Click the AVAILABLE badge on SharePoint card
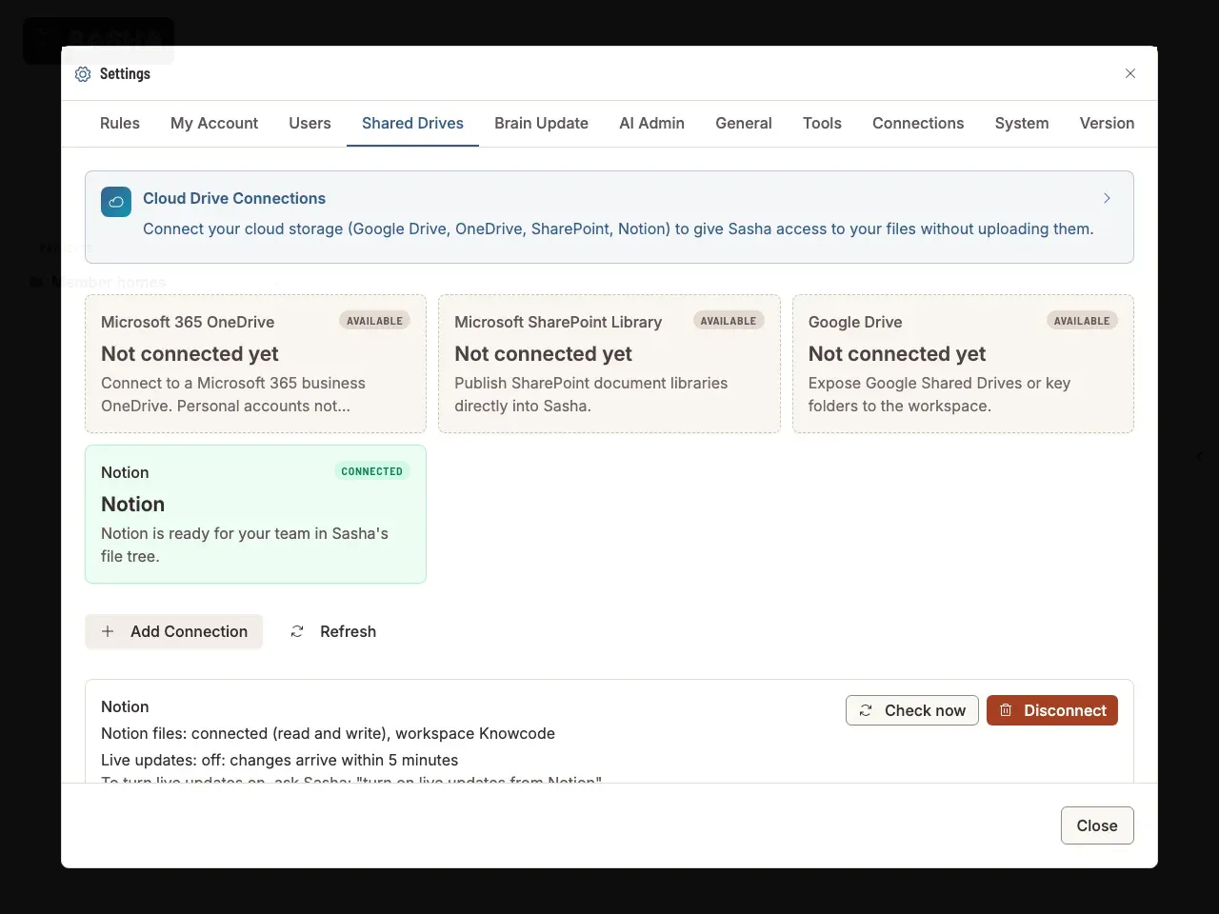Image resolution: width=1219 pixels, height=914 pixels. [x=729, y=321]
